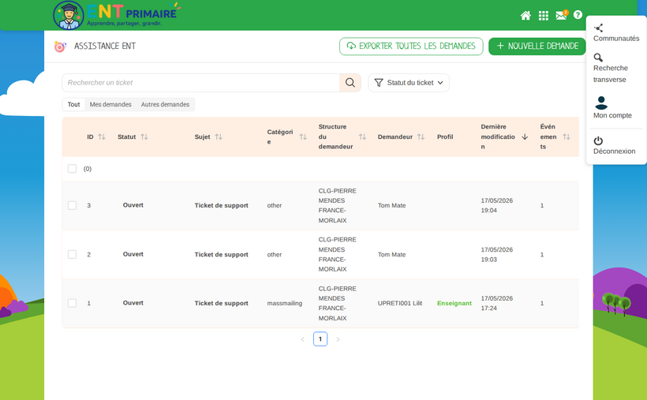Click the Mon compte person icon
This screenshot has height=400, width=647.
click(x=601, y=103)
